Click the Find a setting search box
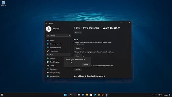The height and width of the screenshot is (97, 172). pos(59,35)
